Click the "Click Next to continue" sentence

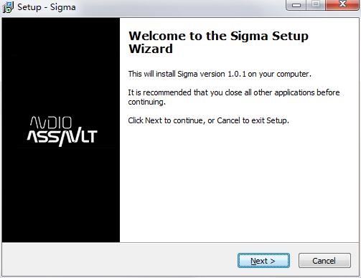click(x=208, y=120)
